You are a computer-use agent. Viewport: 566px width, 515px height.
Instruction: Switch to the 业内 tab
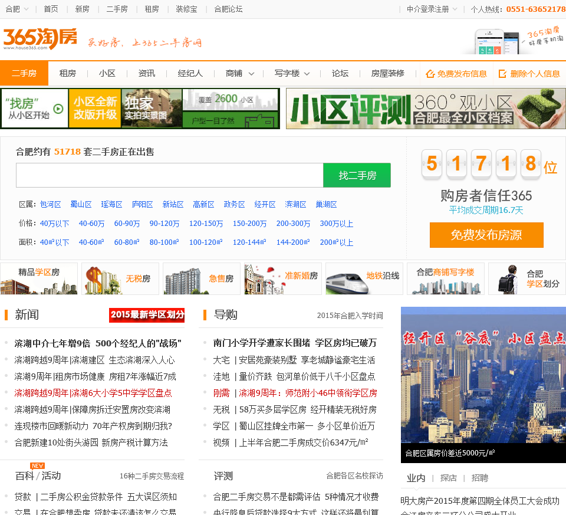(416, 478)
